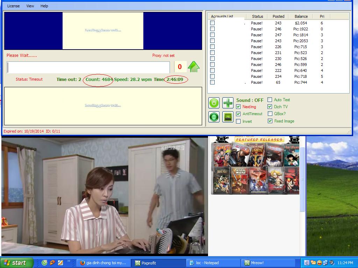Enable the QBox? checkbox
This screenshot has width=358, height=268.
[270, 113]
